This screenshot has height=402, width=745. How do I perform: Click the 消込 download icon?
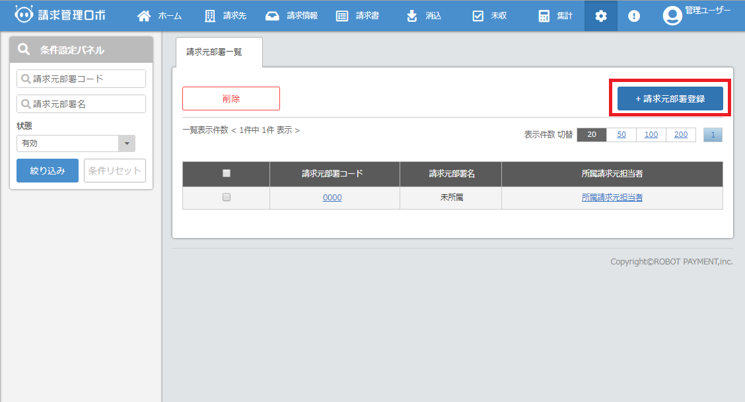pos(412,16)
